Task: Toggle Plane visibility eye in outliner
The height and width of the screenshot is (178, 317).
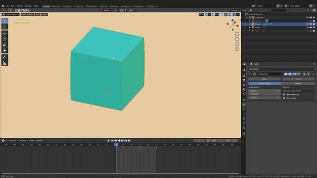Action: click(307, 28)
